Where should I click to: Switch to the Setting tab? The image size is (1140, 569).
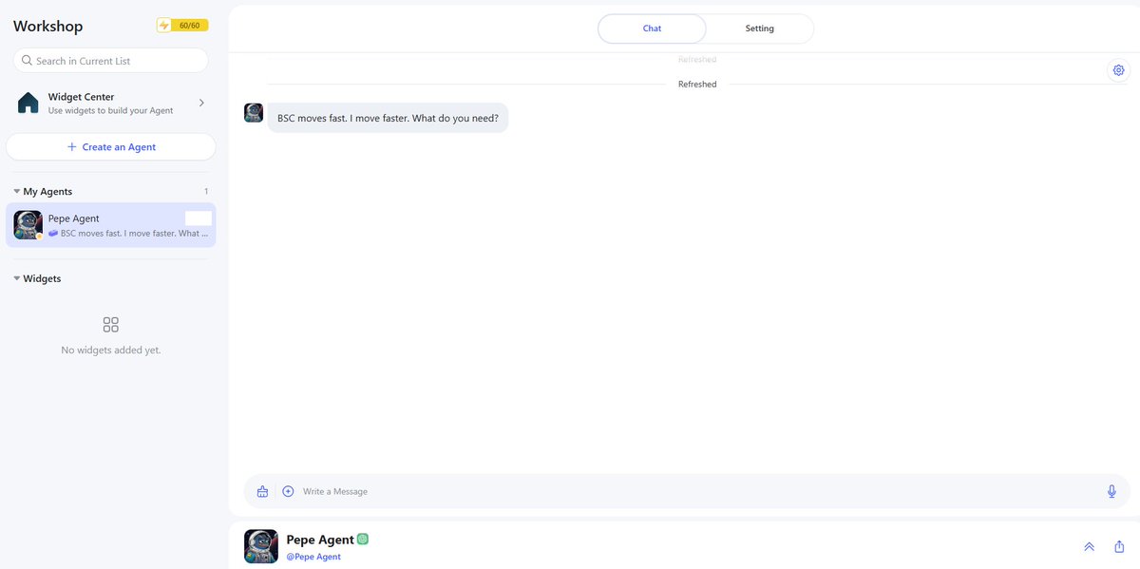click(x=759, y=28)
